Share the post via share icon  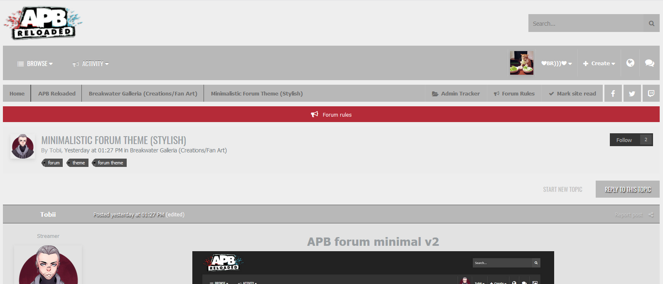point(651,215)
